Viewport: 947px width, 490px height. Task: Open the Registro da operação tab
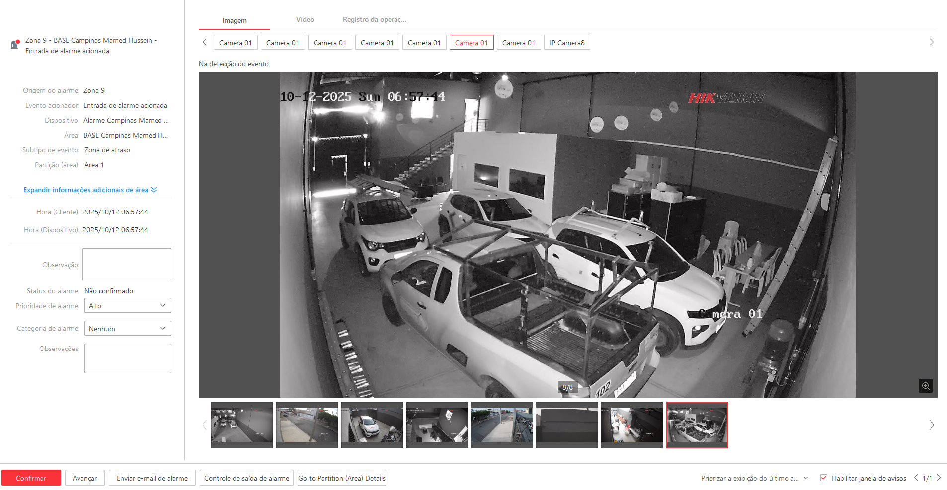click(374, 20)
